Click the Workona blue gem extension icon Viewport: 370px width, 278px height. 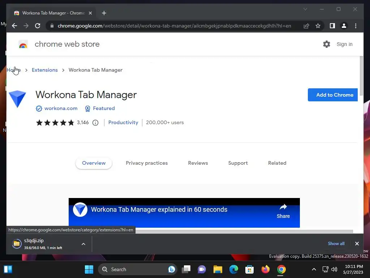[x=17, y=99]
